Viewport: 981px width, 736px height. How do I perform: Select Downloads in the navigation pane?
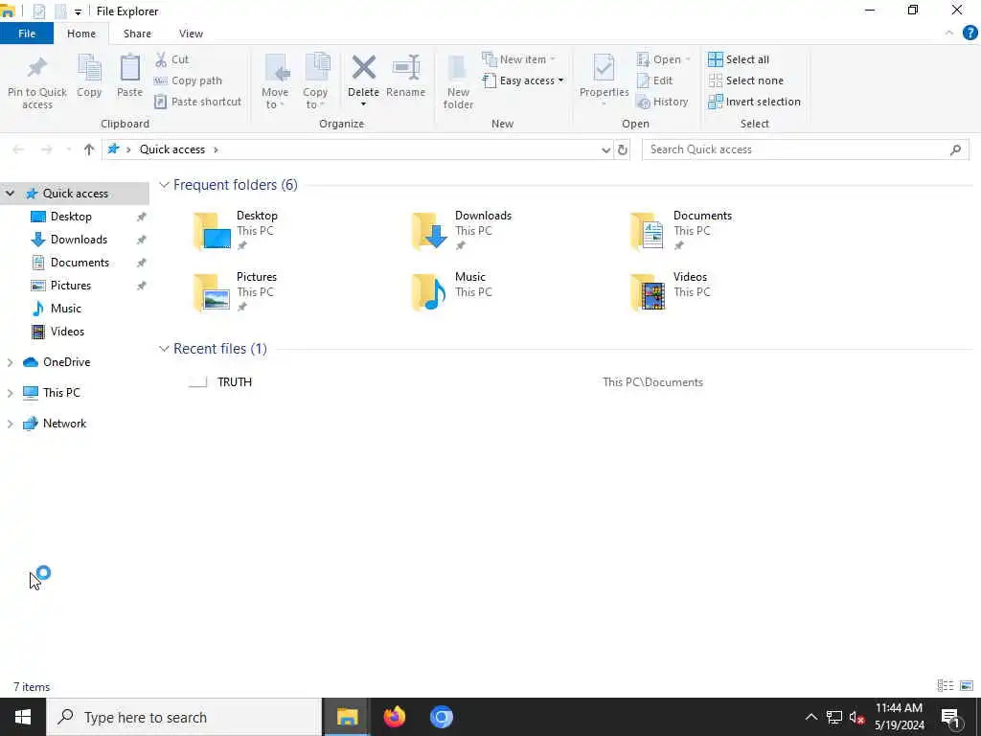[x=79, y=240]
